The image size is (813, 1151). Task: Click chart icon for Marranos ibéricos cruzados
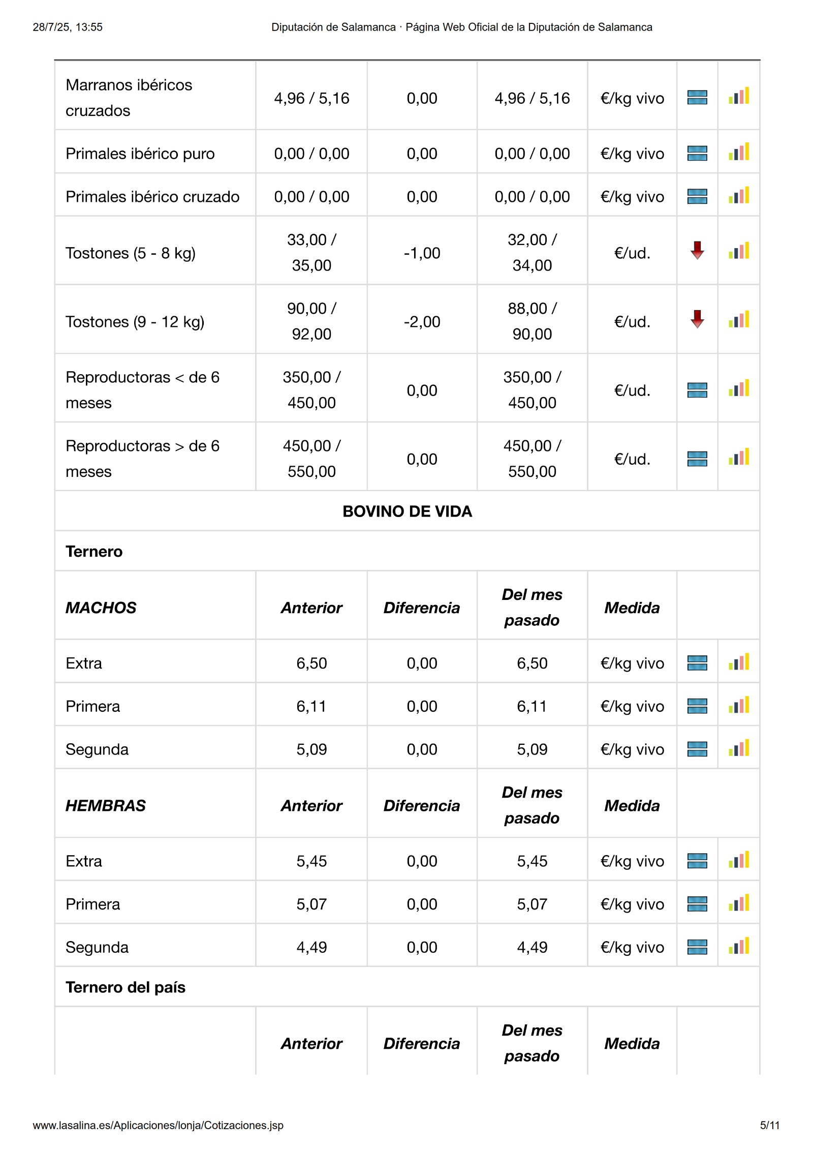pos(738,97)
